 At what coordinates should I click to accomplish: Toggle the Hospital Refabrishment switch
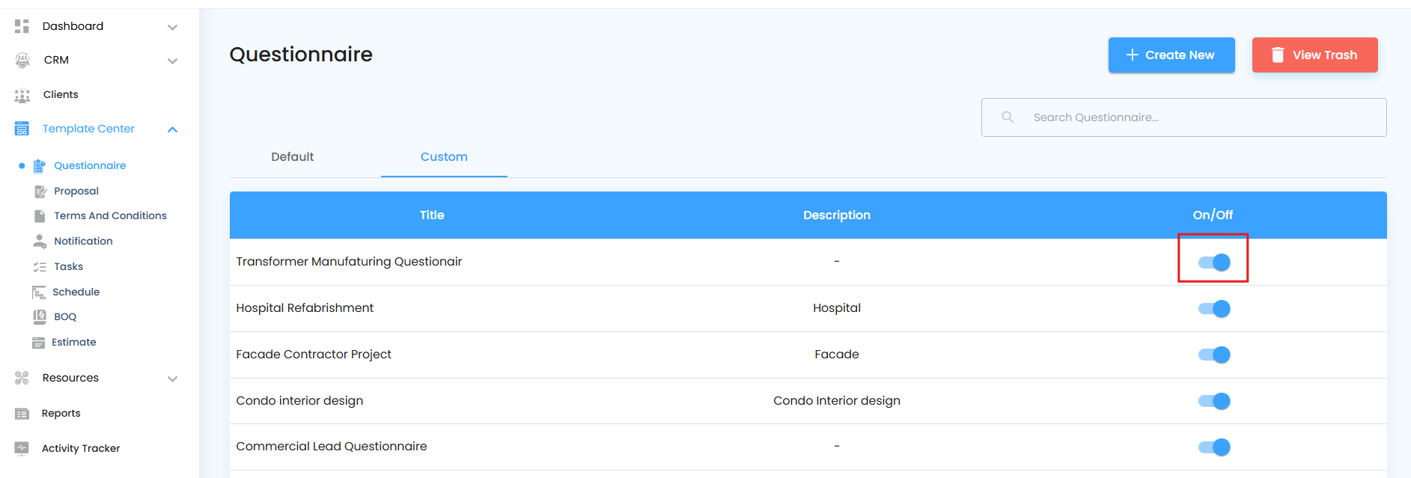point(1213,308)
